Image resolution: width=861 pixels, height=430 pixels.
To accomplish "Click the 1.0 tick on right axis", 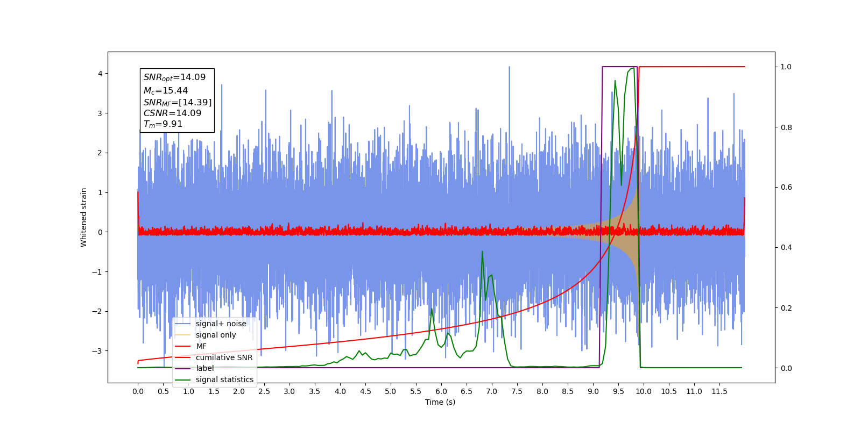I will (x=786, y=67).
